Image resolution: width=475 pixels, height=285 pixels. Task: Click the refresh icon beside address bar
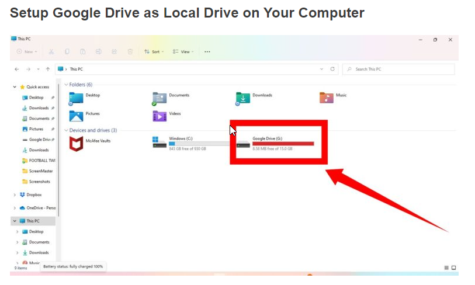click(x=332, y=69)
